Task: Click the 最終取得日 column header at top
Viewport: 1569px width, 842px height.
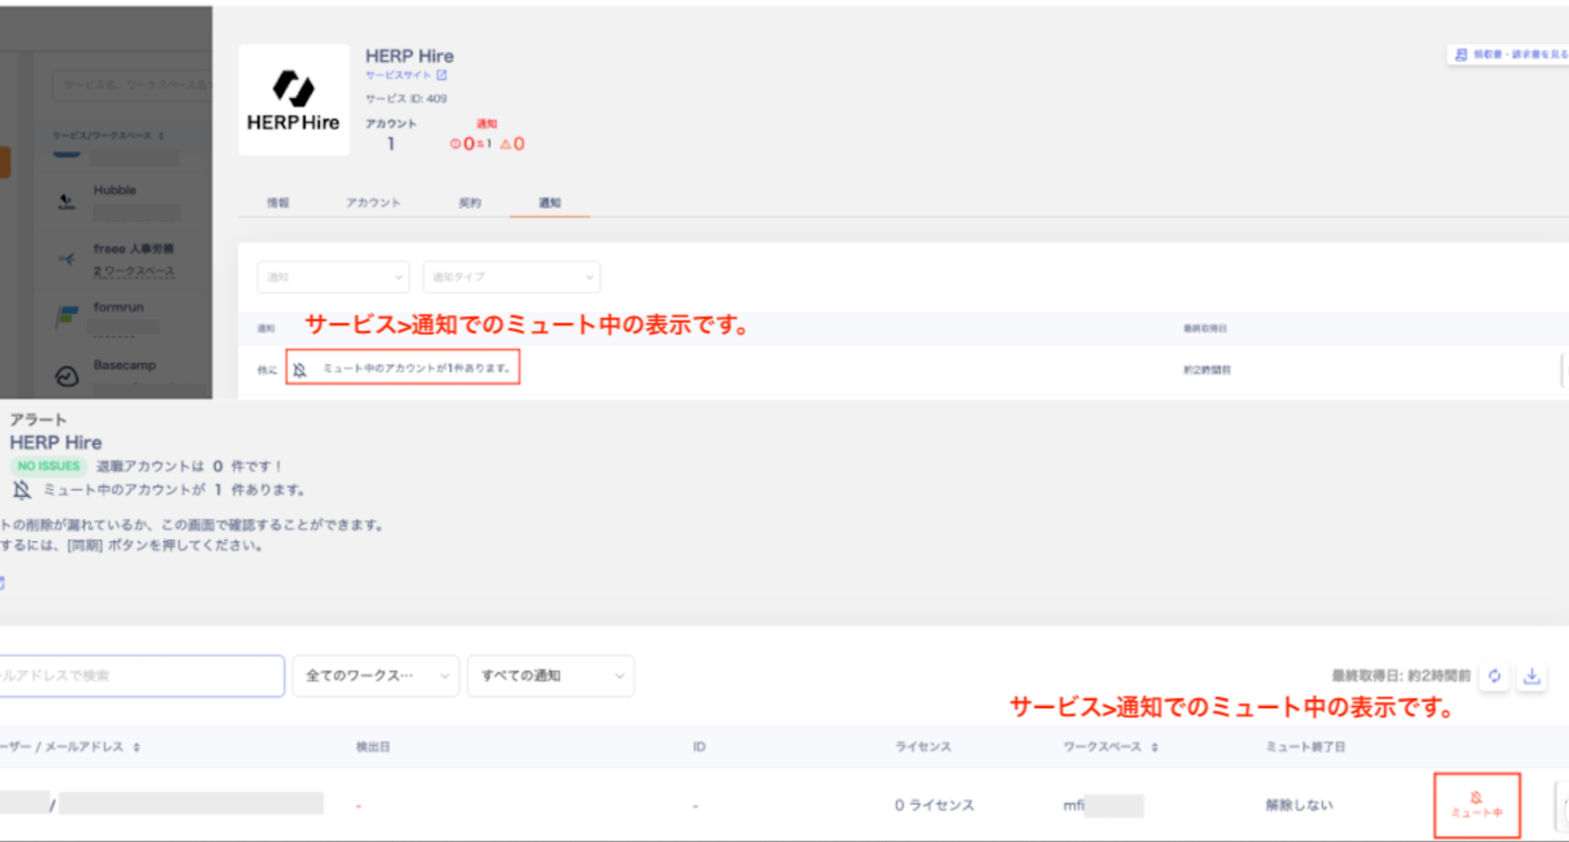Action: click(x=1205, y=328)
